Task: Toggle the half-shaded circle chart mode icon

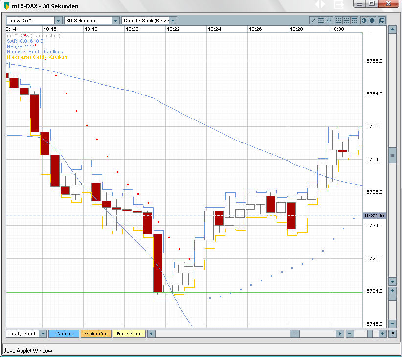Action: coord(364,20)
